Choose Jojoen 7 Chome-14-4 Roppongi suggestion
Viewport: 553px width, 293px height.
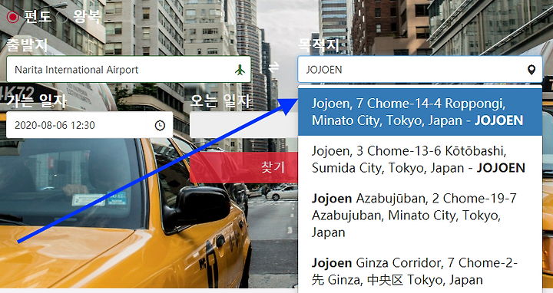click(x=420, y=112)
